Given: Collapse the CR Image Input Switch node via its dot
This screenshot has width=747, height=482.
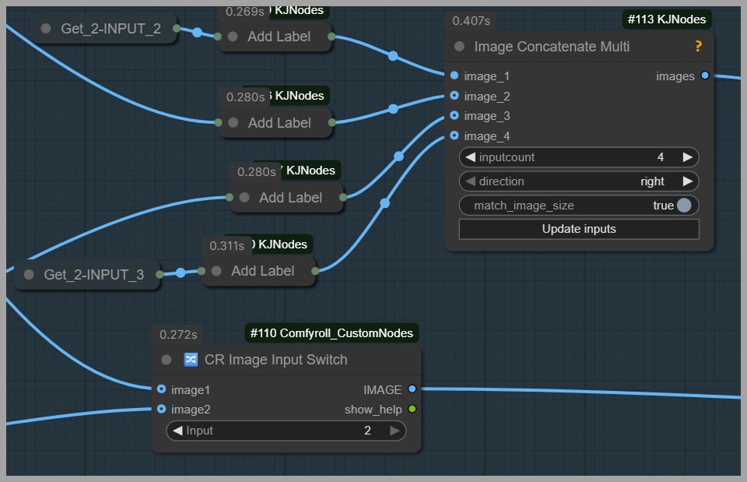Looking at the screenshot, I should [x=166, y=360].
